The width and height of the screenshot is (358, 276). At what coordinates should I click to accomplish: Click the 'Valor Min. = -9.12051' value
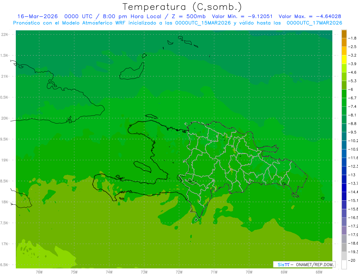point(242,16)
